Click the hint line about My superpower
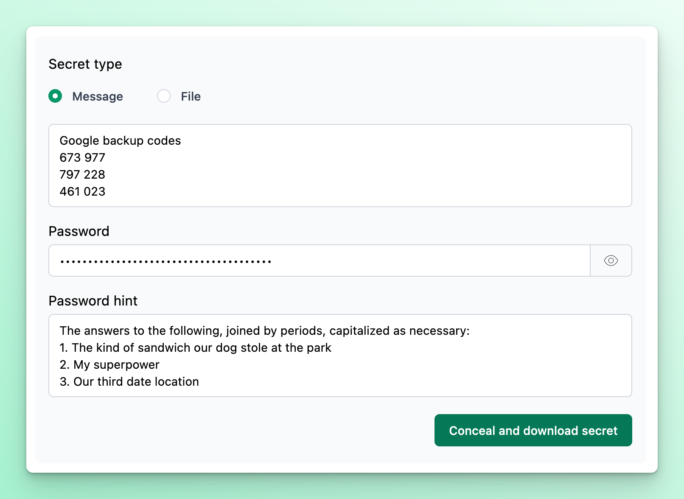684x499 pixels. coord(109,364)
